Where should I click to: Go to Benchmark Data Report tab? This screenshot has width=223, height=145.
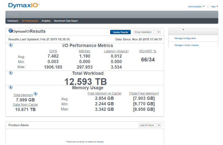point(66,21)
